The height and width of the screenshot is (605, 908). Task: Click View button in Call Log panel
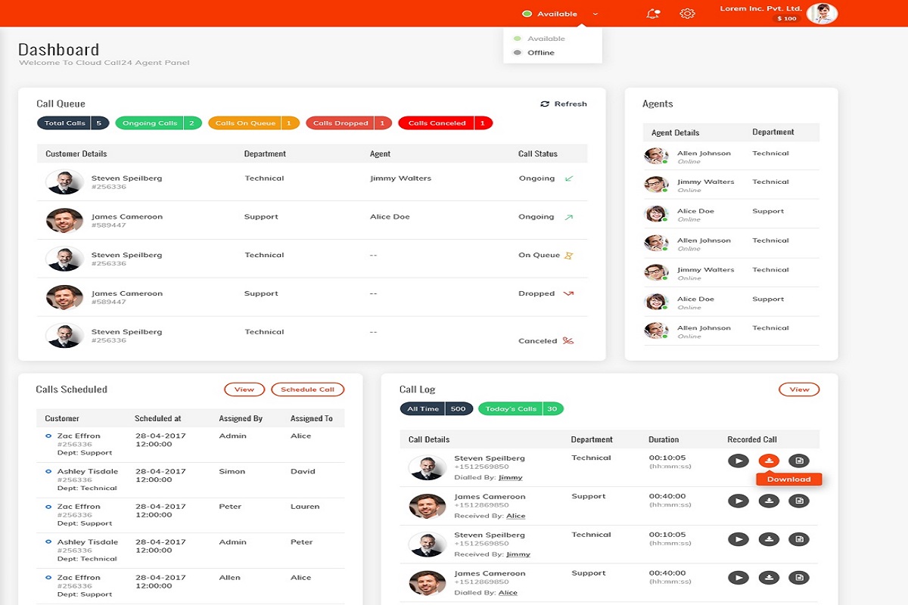(799, 389)
